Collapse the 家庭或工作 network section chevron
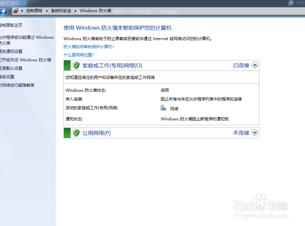305x226 pixels. 255,65
